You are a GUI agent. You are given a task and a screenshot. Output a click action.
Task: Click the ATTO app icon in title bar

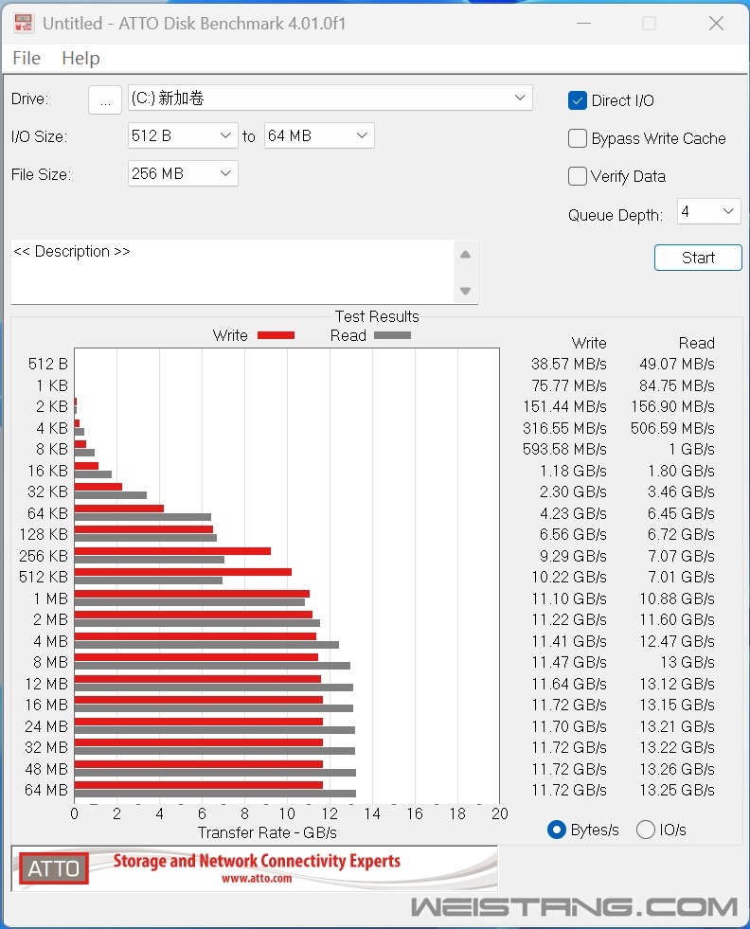click(23, 23)
